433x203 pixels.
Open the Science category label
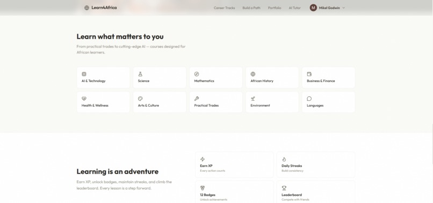click(x=143, y=81)
